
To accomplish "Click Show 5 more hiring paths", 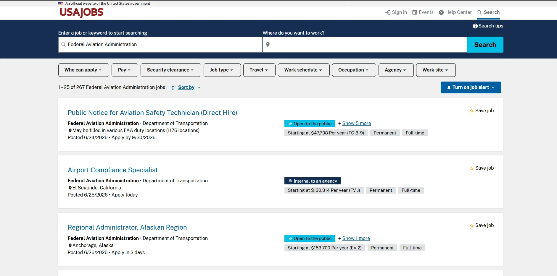I will pyautogui.click(x=356, y=124).
